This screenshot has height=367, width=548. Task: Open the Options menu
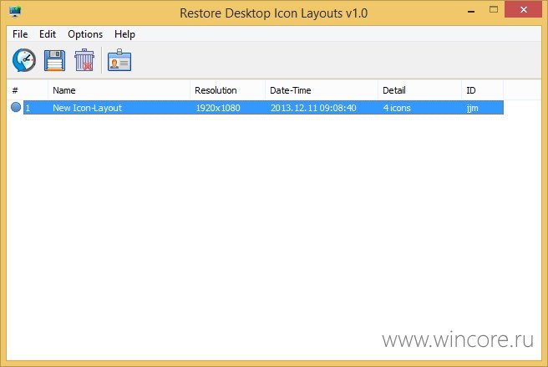85,34
